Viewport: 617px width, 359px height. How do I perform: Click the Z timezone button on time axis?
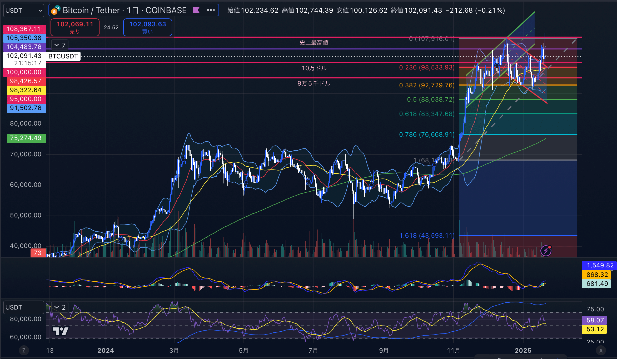point(24,350)
